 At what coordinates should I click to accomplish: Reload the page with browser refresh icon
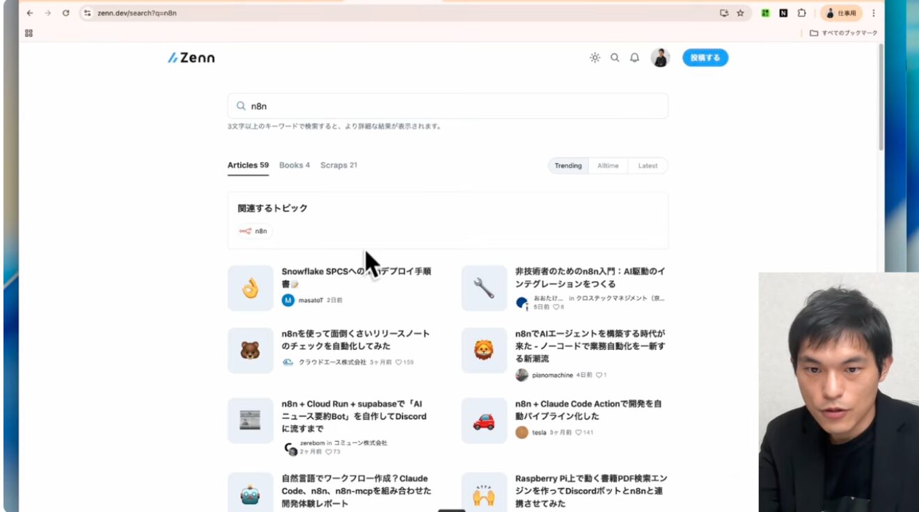tap(65, 13)
